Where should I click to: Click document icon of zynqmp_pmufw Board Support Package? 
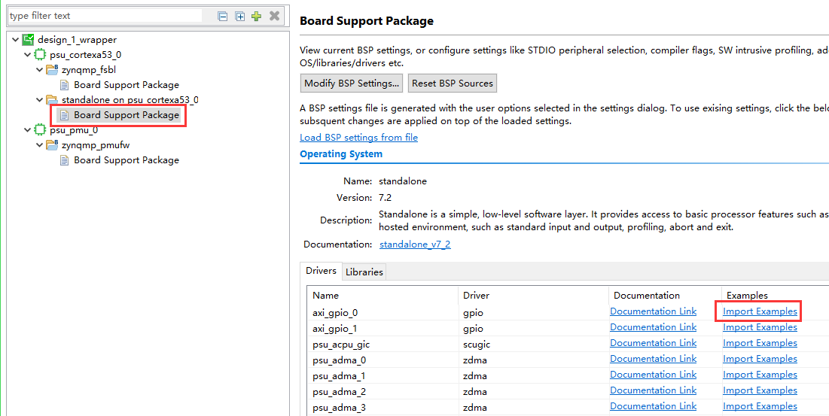[x=64, y=160]
